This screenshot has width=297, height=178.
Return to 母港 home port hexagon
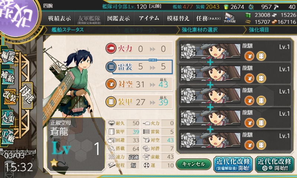pyautogui.click(x=27, y=95)
